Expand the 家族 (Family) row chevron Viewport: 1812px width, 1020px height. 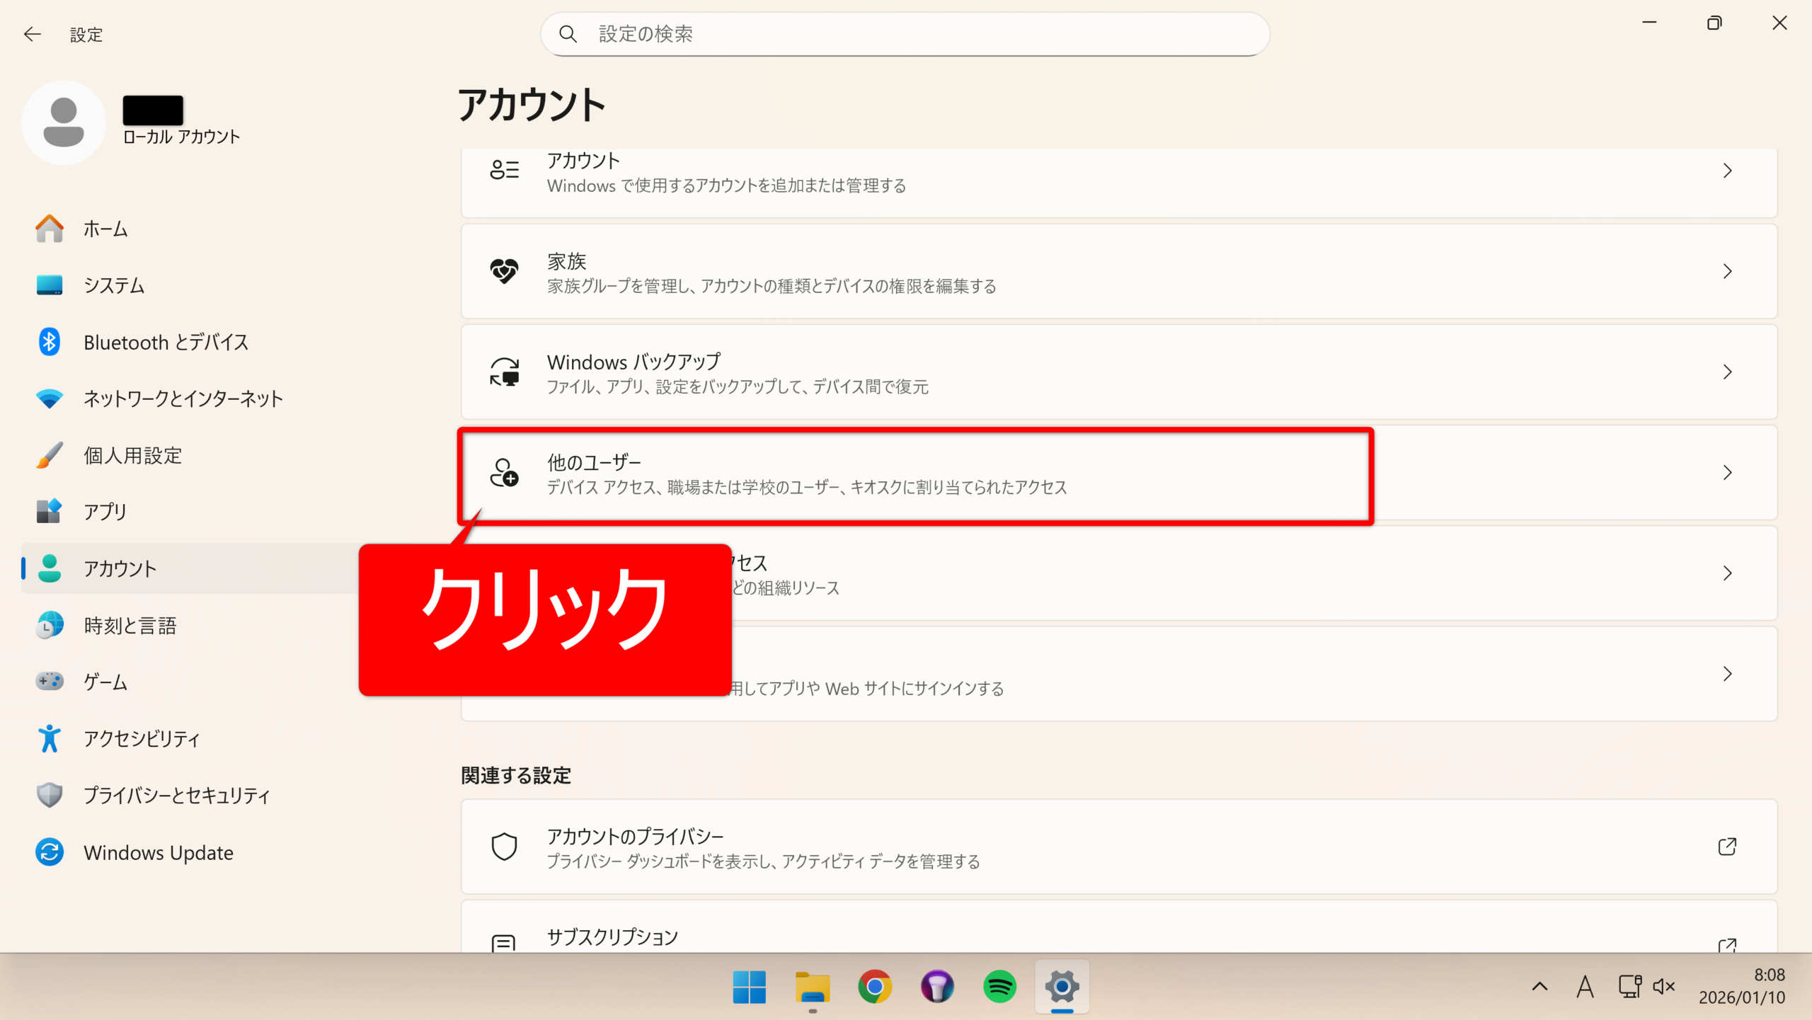click(1727, 272)
